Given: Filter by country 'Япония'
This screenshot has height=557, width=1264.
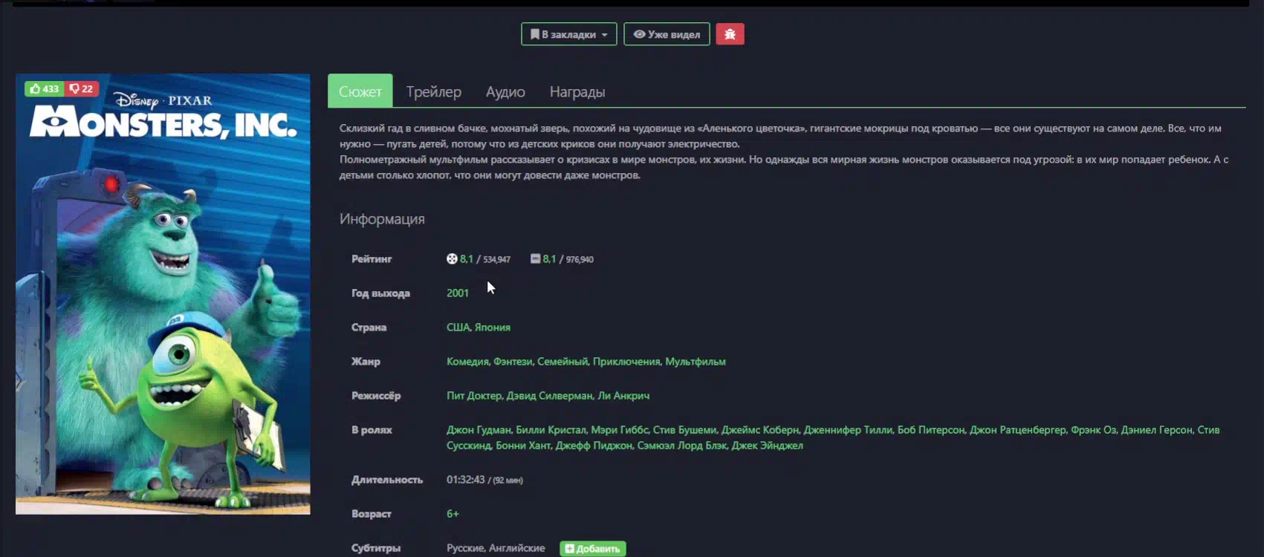Looking at the screenshot, I should 493,328.
